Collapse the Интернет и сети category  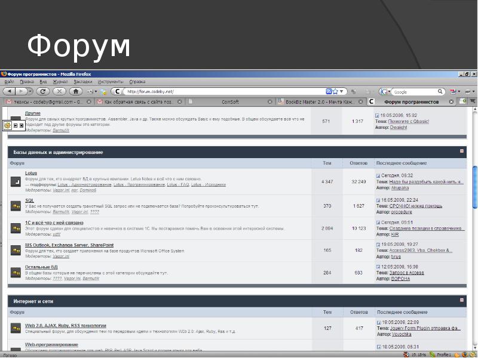click(x=461, y=300)
